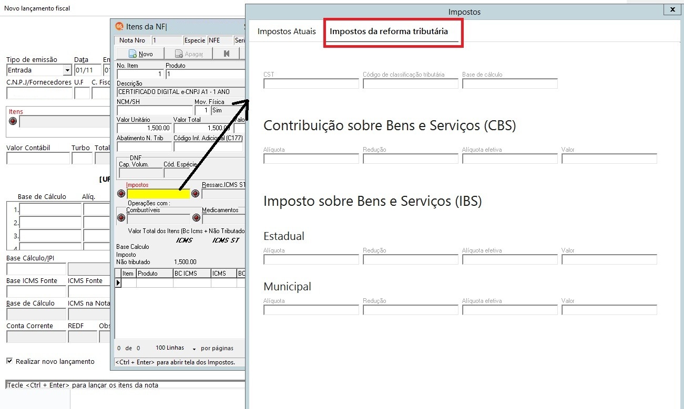Click the CBS Valor field
Screen dimensions: 684x409
click(x=609, y=159)
